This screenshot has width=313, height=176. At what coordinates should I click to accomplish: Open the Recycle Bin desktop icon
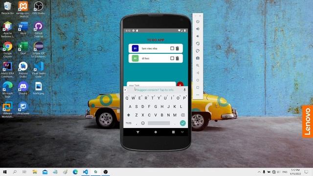point(7,8)
